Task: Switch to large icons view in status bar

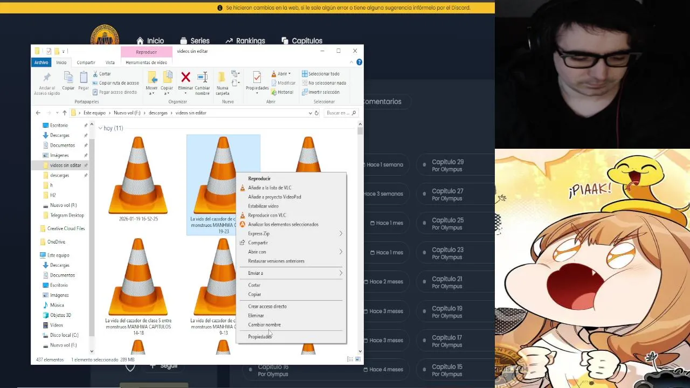Action: (x=358, y=359)
